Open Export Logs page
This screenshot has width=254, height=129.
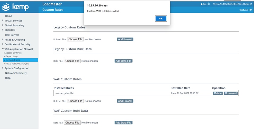click(x=12, y=57)
